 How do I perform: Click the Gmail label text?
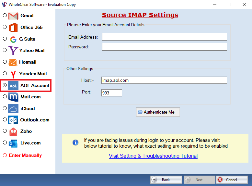click(x=27, y=16)
